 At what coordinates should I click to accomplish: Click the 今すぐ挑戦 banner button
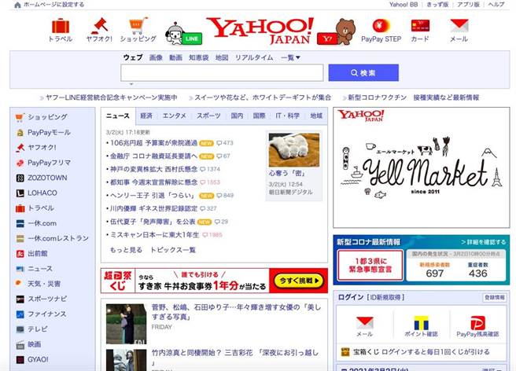(x=298, y=280)
